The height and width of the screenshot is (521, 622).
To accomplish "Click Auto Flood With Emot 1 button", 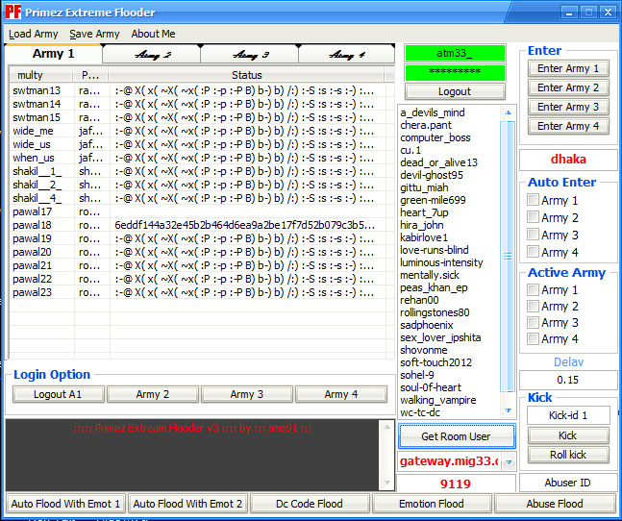I will point(65,504).
